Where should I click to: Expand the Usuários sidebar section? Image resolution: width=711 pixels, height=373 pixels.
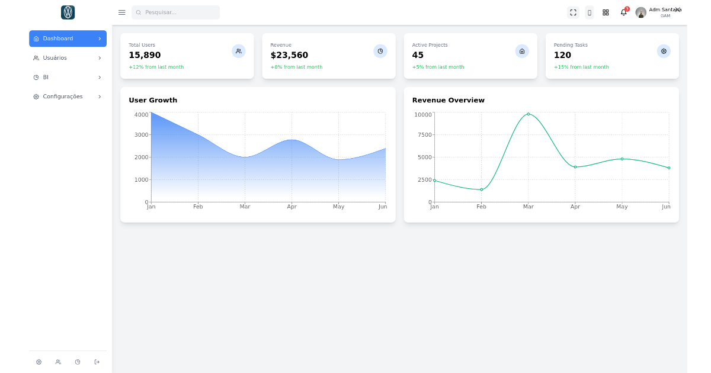(x=68, y=57)
